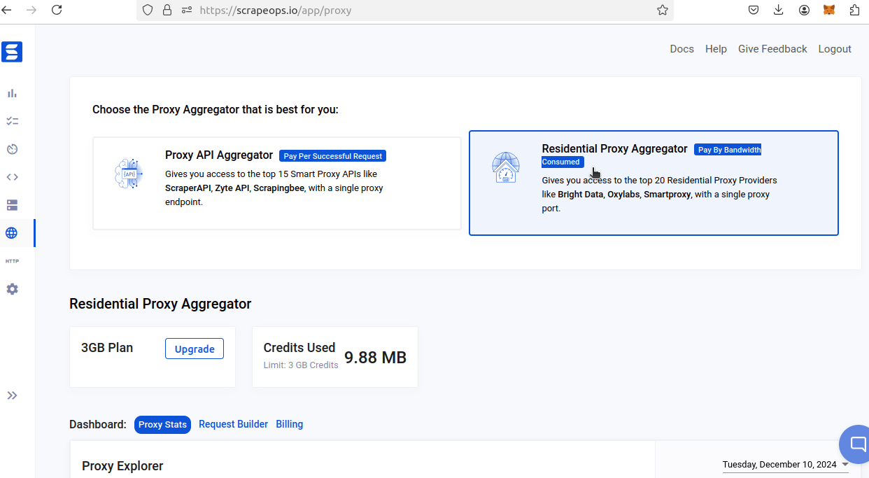Open the server icon in sidebar
This screenshot has width=869, height=478.
coord(12,205)
